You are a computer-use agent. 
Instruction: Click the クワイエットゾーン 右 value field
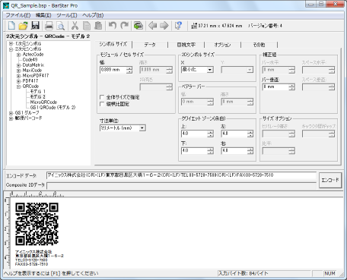pos(234,151)
